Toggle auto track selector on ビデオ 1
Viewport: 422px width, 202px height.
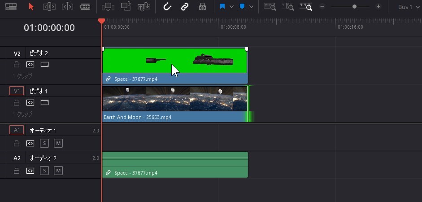(30, 103)
